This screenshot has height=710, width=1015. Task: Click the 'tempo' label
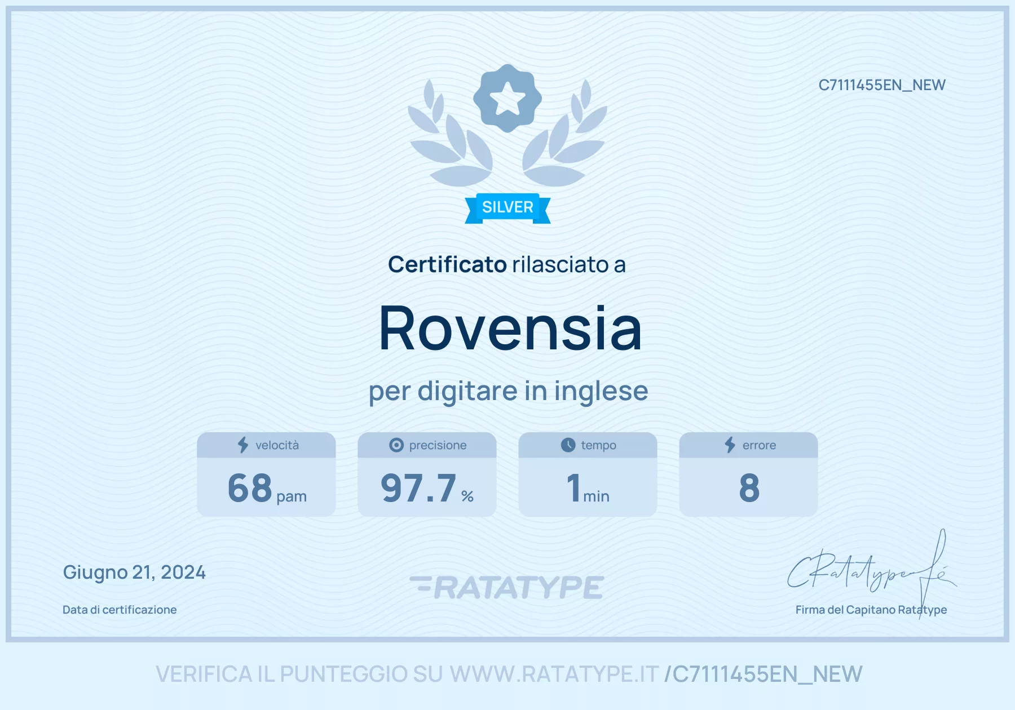point(599,445)
